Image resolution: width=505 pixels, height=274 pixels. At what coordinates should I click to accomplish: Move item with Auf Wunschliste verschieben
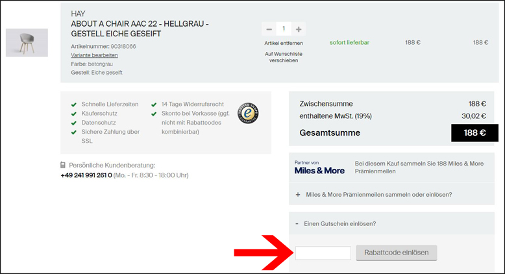[x=284, y=57]
